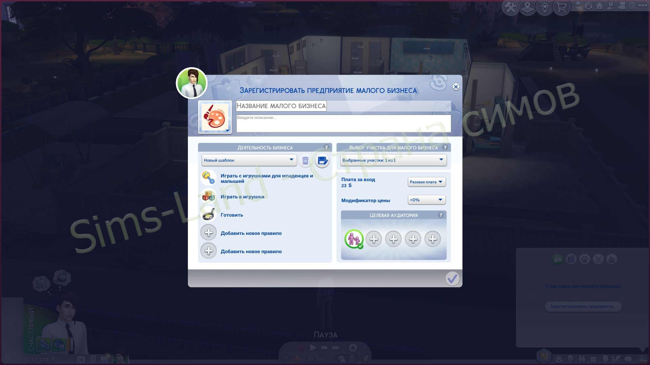Confirm registration with the checkmark button
The height and width of the screenshot is (365, 650).
click(x=452, y=278)
